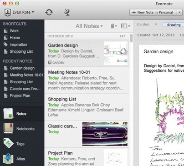Open the Garden notebook selector dropdown
184x166 pixels.
coord(147,25)
